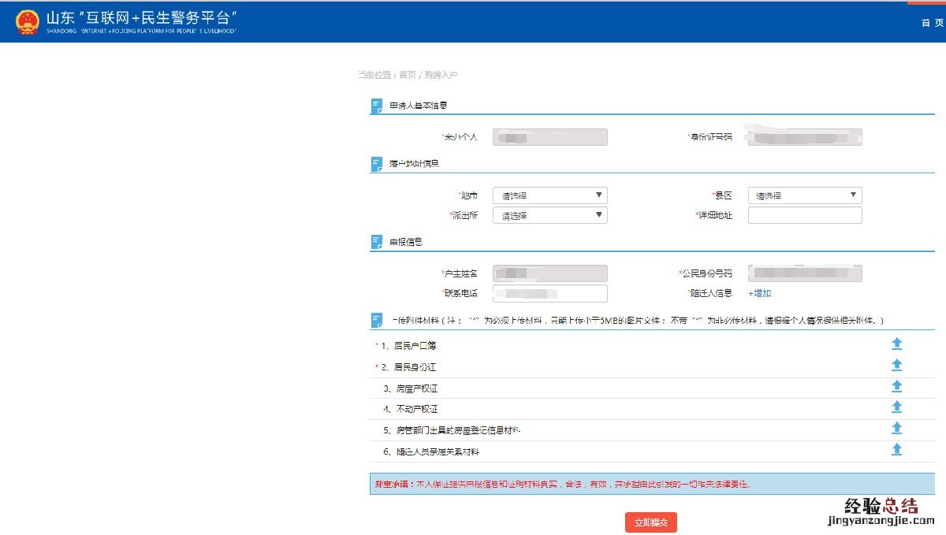Open the 地市 dropdown
This screenshot has width=946, height=535.
pos(549,195)
